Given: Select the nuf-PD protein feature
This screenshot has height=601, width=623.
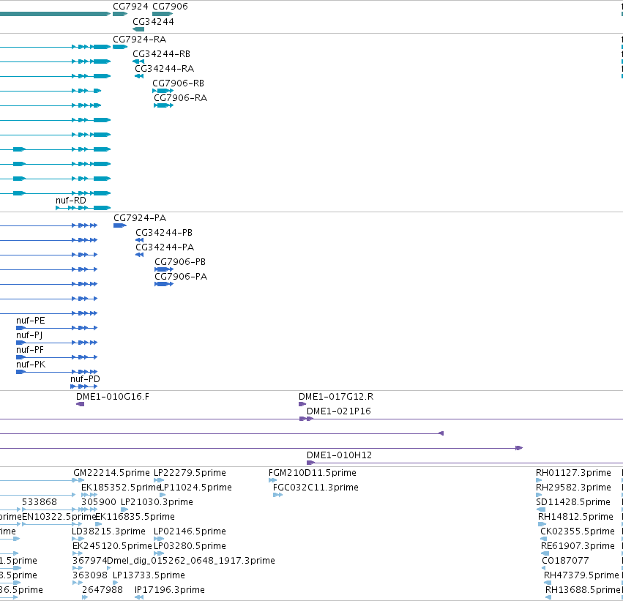Looking at the screenshot, I should [x=84, y=387].
